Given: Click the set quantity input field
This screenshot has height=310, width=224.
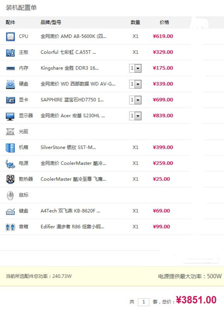Looking at the screenshot, I should [143, 302].
